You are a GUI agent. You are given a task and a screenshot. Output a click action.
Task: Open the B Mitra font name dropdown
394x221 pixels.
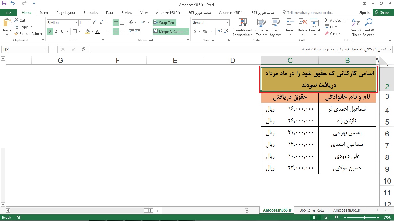click(76, 23)
